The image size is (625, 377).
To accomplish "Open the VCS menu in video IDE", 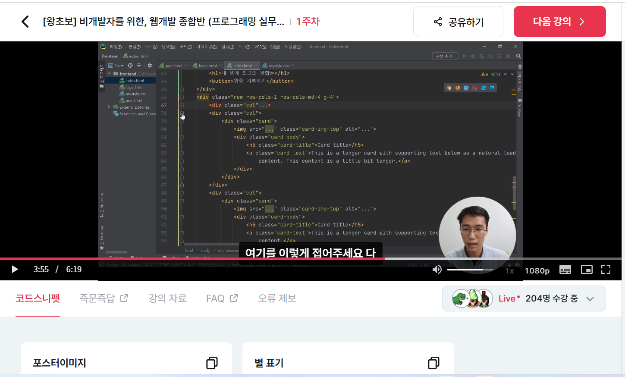I will (x=260, y=47).
